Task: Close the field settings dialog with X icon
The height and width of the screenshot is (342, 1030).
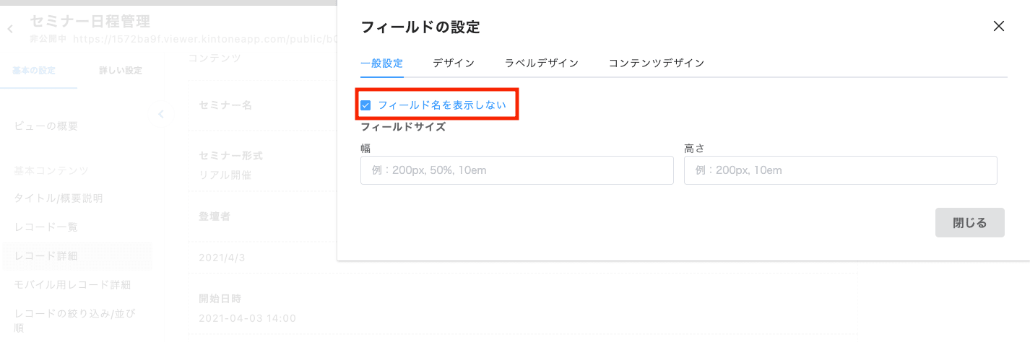Action: click(999, 26)
